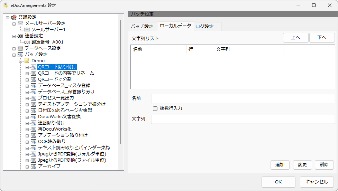Viewport: 338px width, 191px height.
Task: Expand the データベース設定 tree node
Action: tap(14, 49)
